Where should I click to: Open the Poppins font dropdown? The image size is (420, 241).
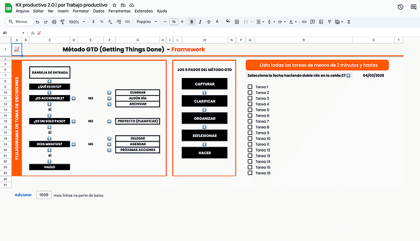pyautogui.click(x=146, y=22)
